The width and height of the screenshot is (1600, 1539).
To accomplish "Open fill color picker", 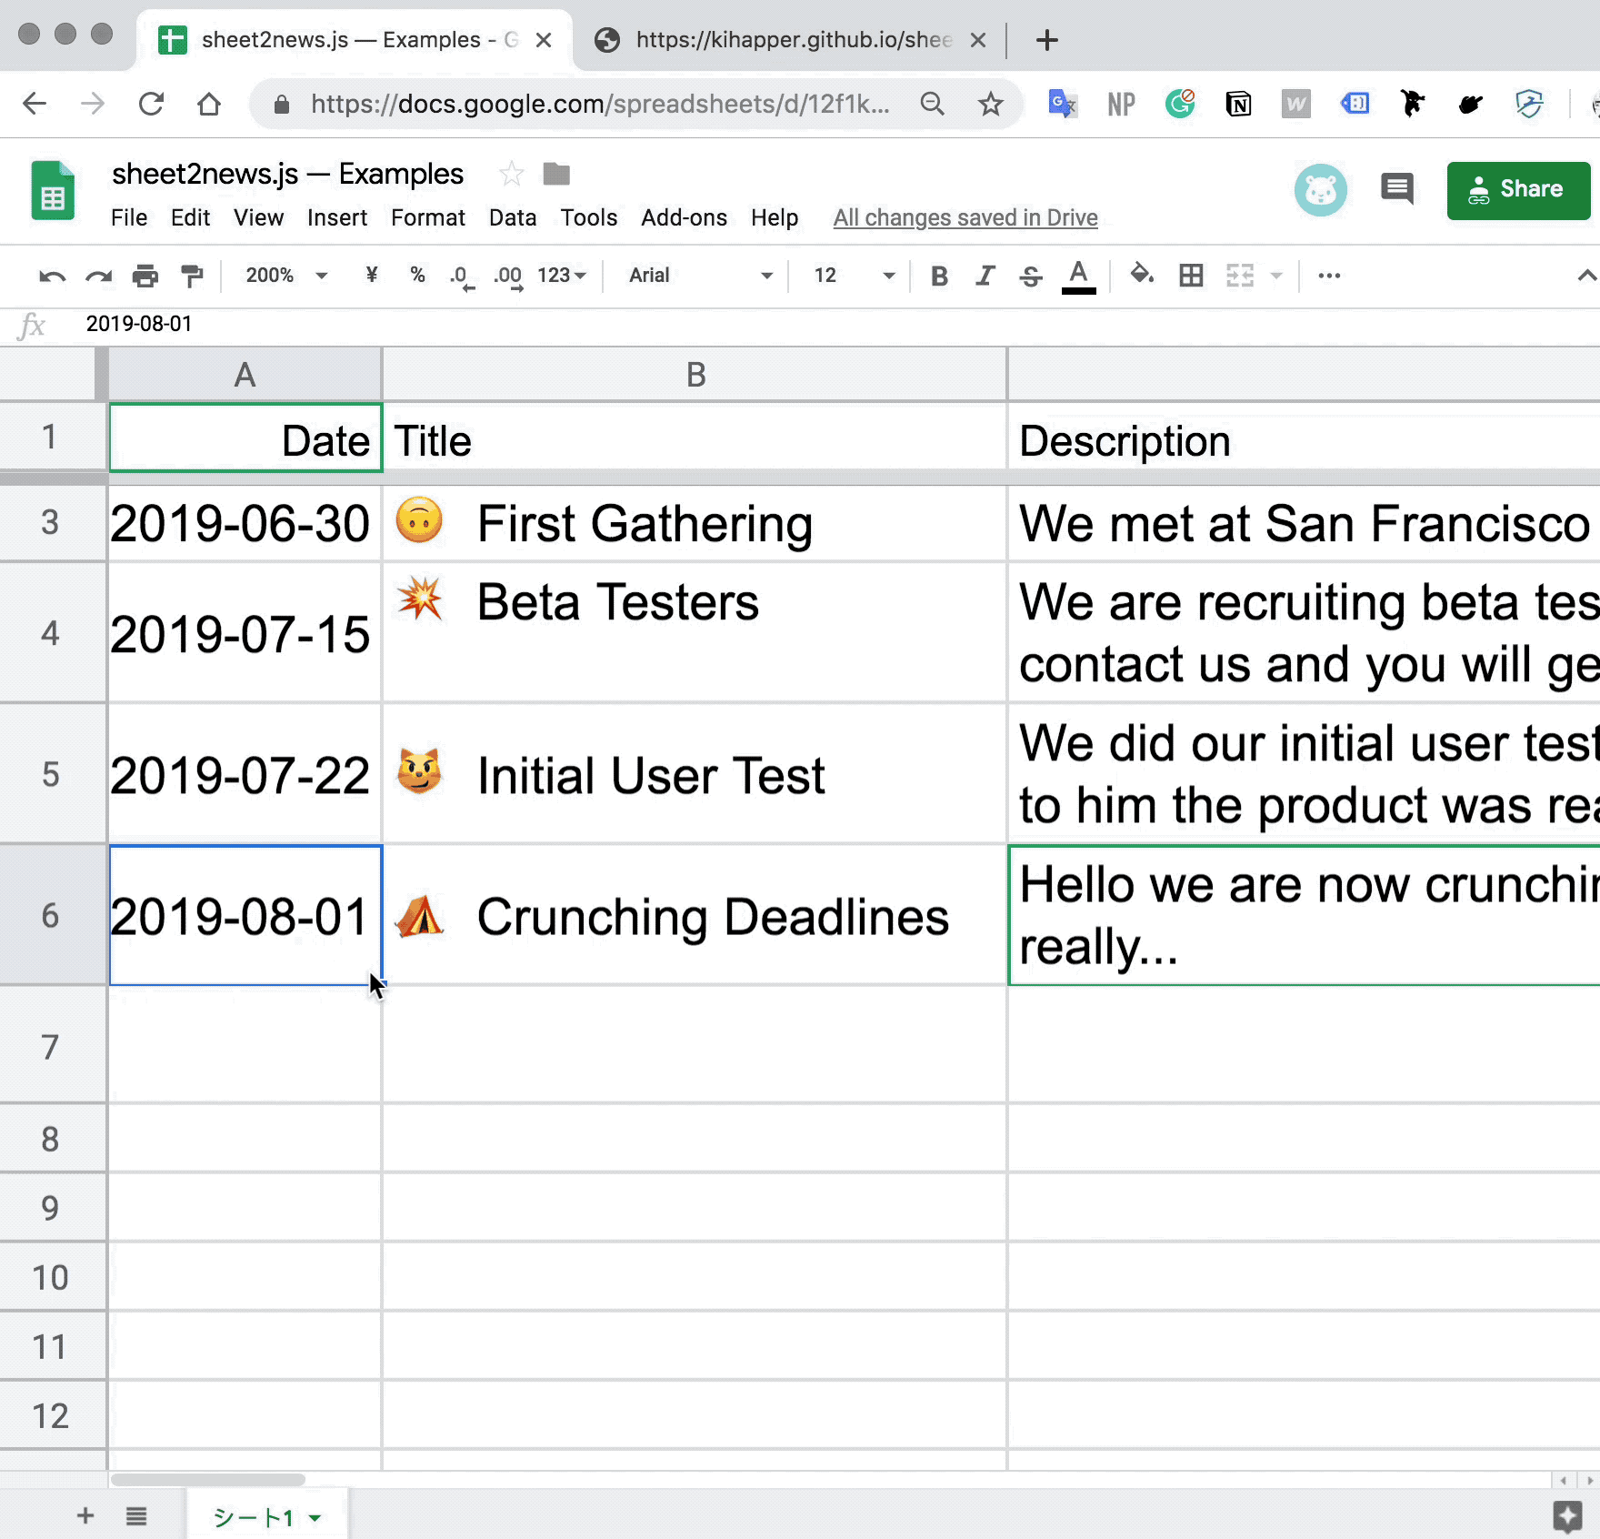I will tap(1142, 274).
